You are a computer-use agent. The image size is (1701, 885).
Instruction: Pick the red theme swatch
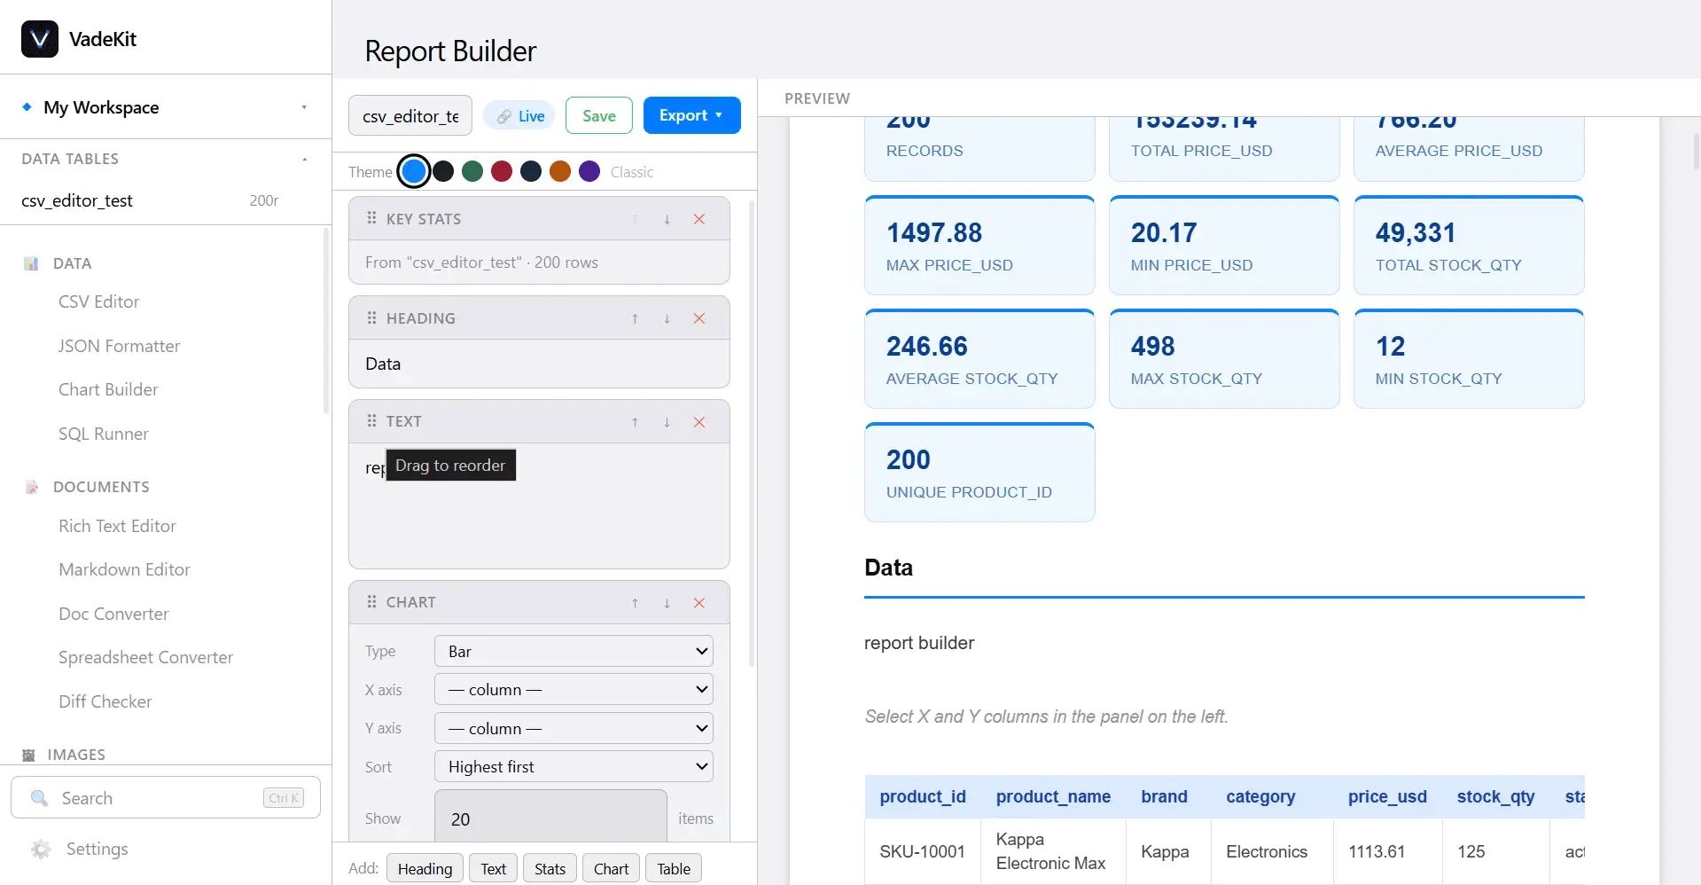click(x=502, y=171)
